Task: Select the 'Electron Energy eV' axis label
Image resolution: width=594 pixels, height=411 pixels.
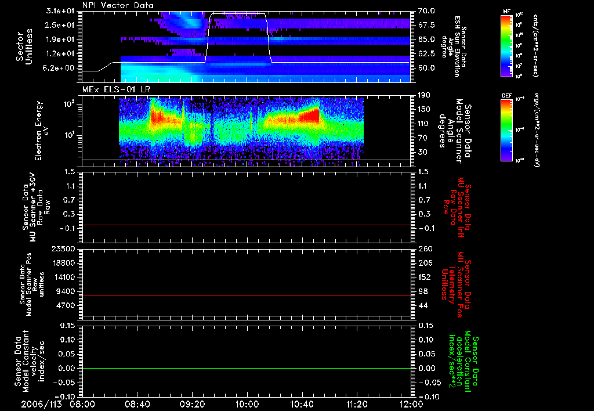Action: 42,131
